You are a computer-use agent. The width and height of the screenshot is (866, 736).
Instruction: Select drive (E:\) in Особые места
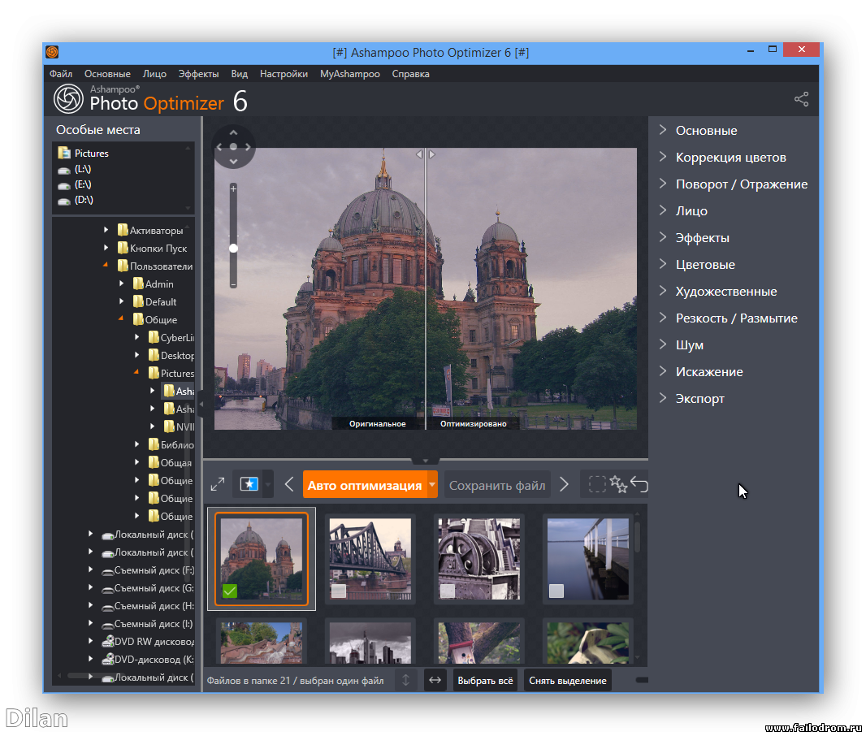point(75,184)
